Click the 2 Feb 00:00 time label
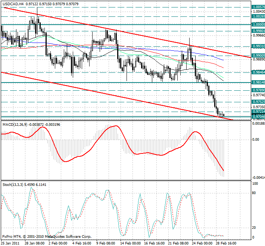Viewport: 265px width, 246px height. [x=58, y=243]
